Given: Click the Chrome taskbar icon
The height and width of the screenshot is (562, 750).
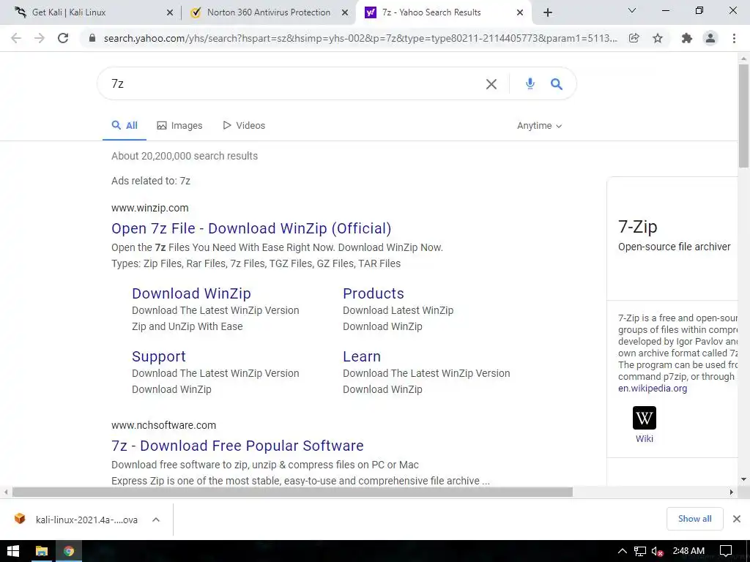Looking at the screenshot, I should click(69, 551).
